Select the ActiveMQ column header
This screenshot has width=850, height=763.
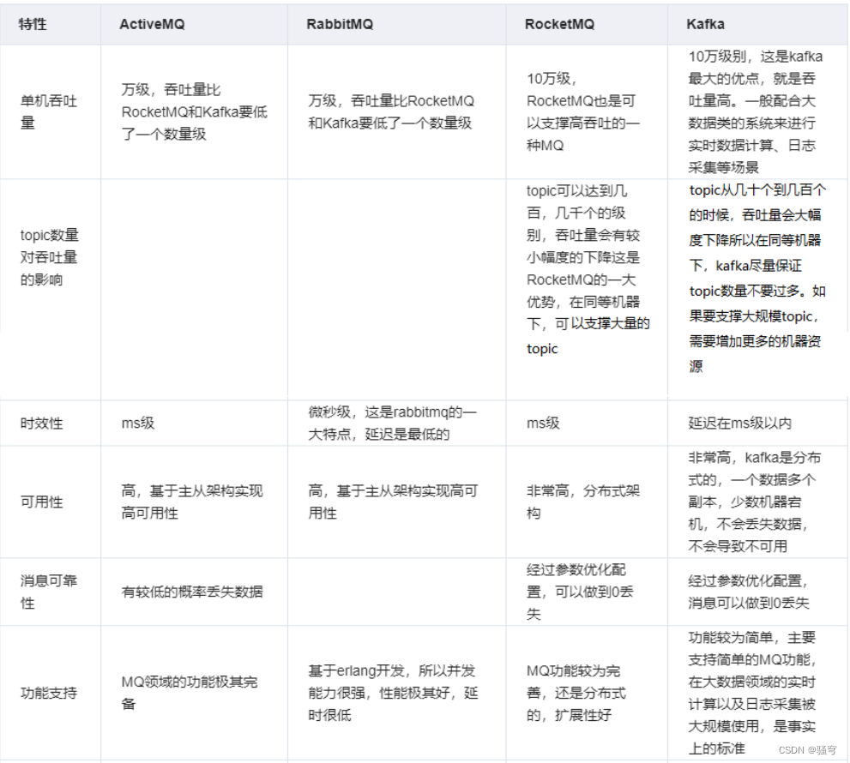150,24
